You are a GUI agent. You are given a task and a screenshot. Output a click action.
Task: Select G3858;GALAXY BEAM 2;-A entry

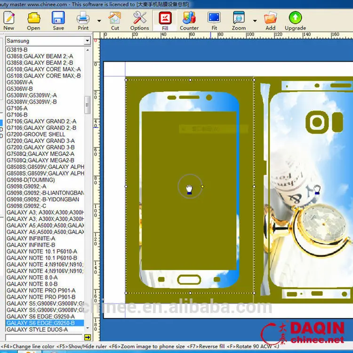coord(40,56)
